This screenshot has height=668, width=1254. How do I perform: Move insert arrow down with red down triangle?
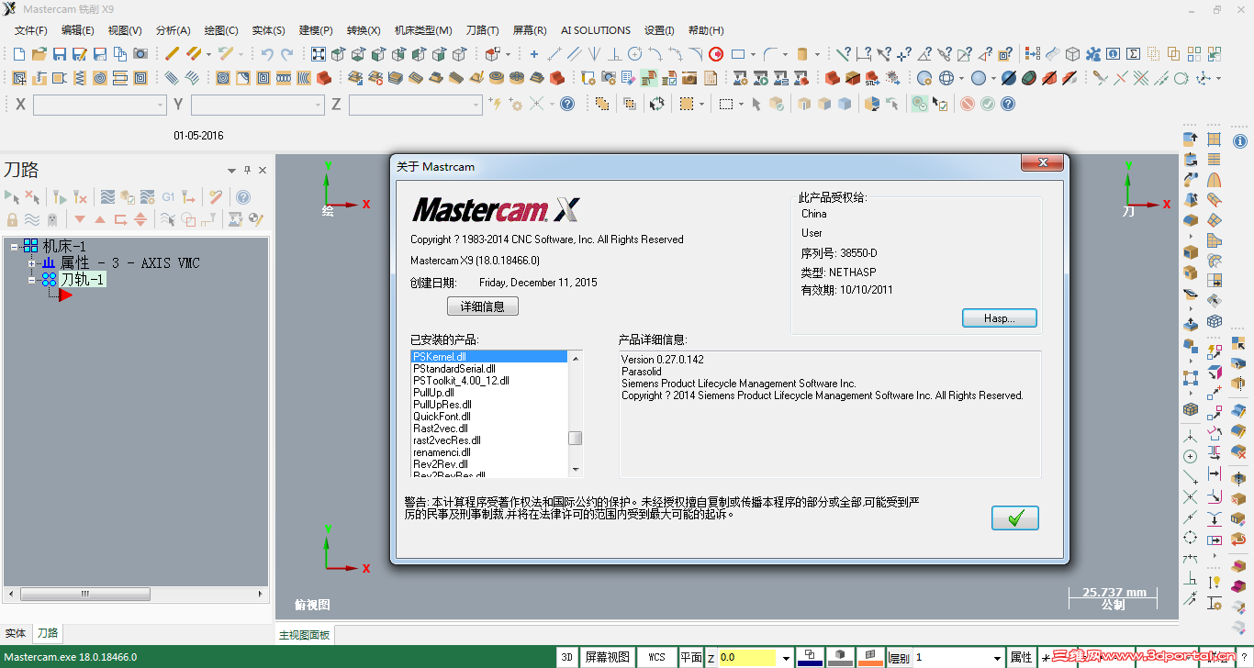[80, 219]
